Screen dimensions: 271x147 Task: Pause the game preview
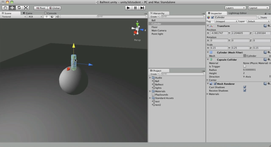click(x=135, y=8)
